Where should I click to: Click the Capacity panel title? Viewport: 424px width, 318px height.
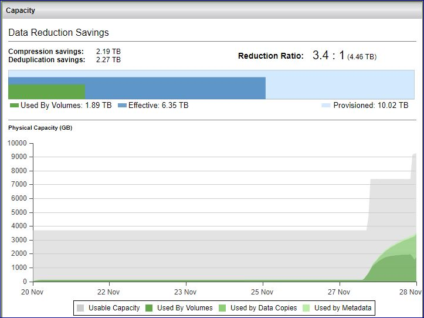point(21,11)
